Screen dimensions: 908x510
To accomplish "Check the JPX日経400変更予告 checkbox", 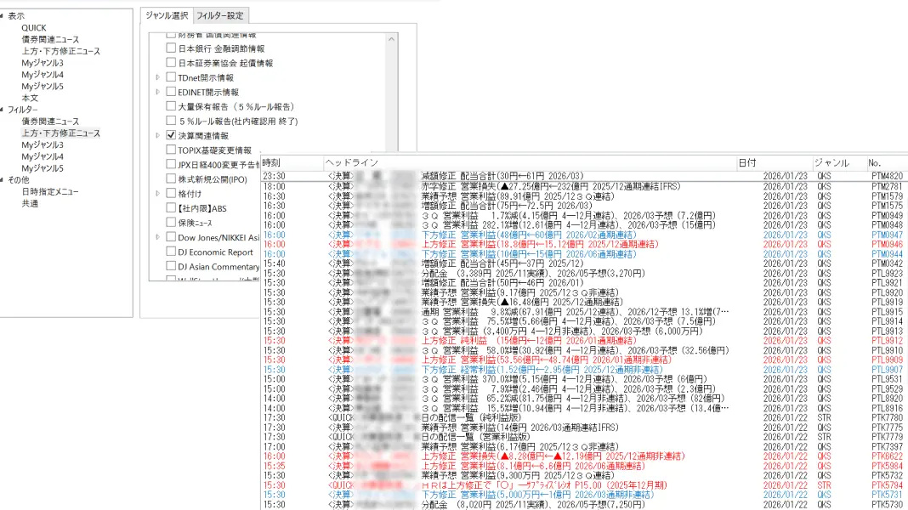I will 171,164.
